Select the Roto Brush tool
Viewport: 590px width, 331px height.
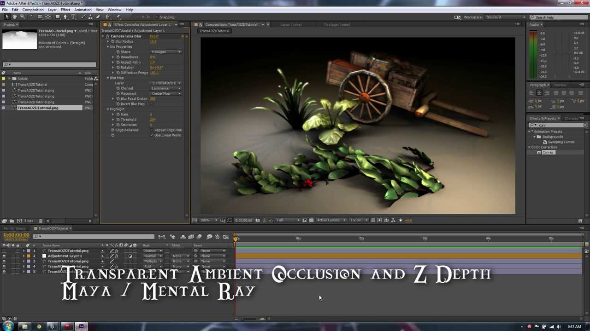coord(108,17)
